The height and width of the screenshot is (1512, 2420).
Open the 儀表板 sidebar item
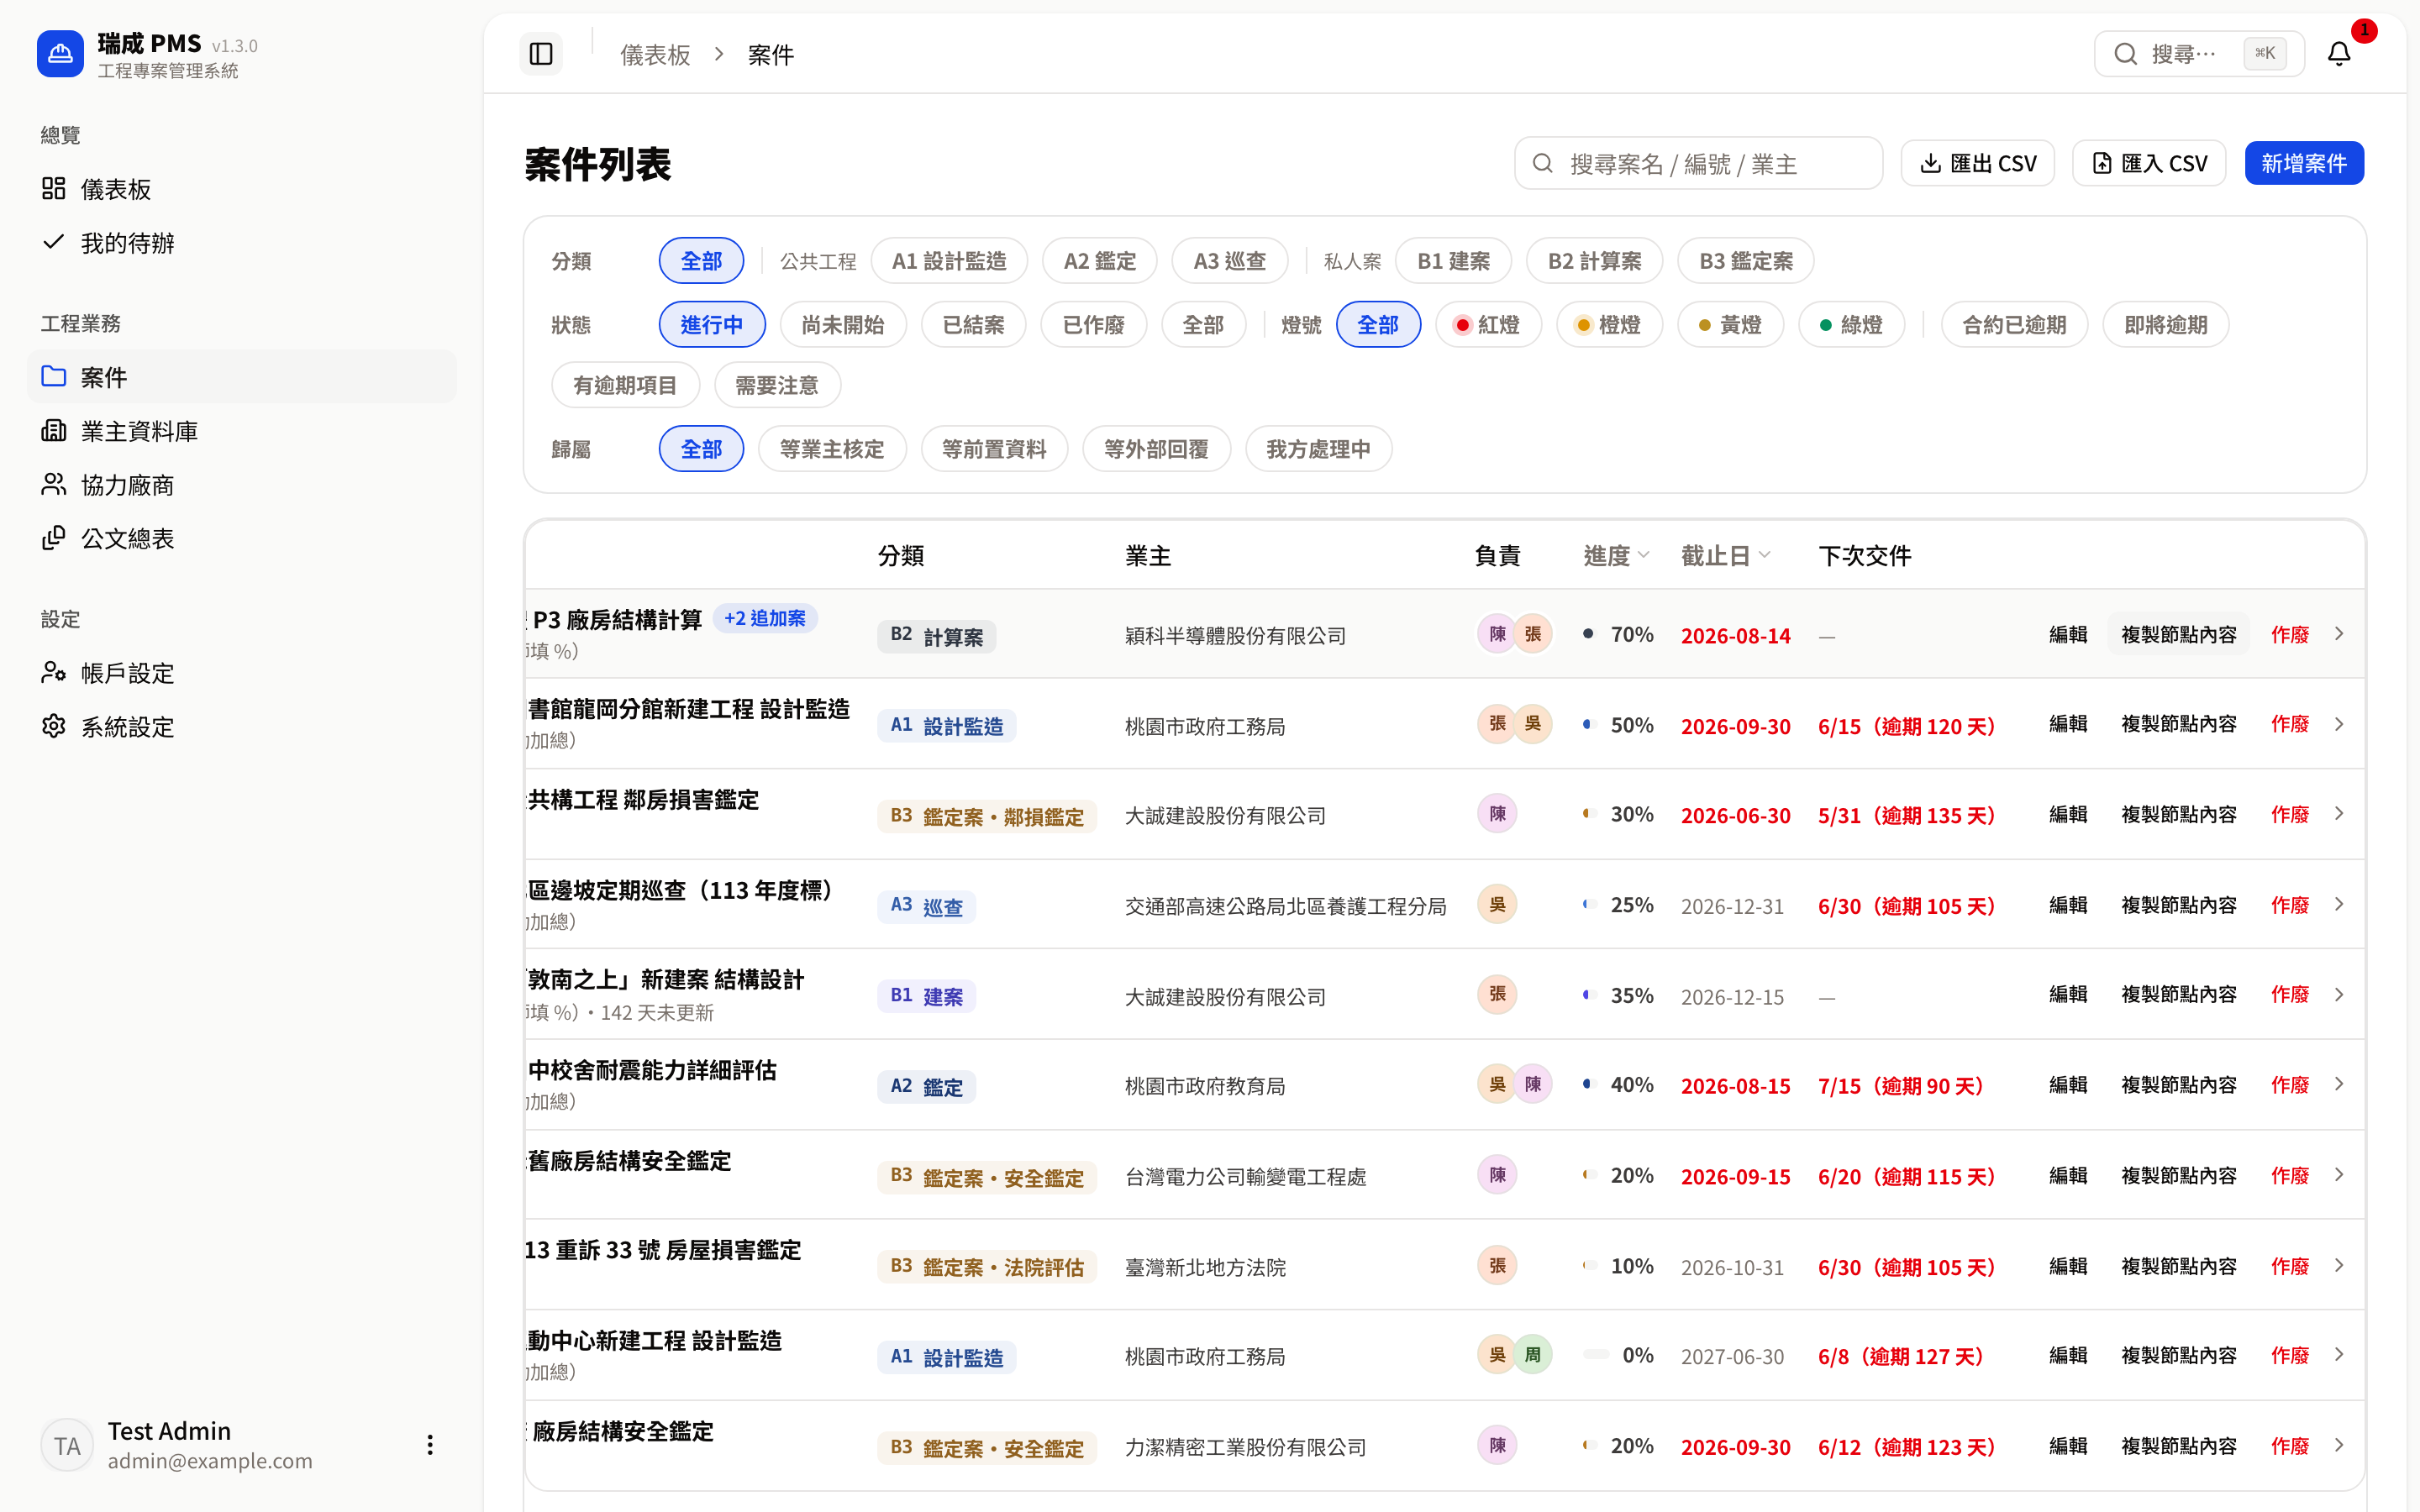coord(242,189)
